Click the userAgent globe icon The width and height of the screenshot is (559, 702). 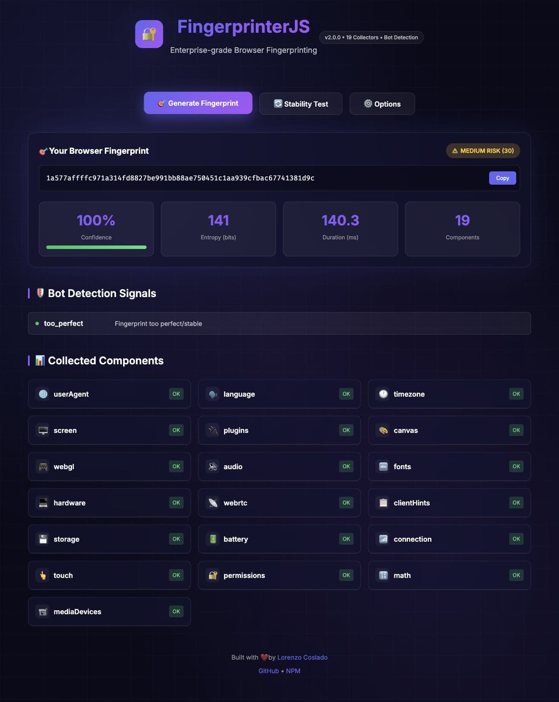(43, 394)
